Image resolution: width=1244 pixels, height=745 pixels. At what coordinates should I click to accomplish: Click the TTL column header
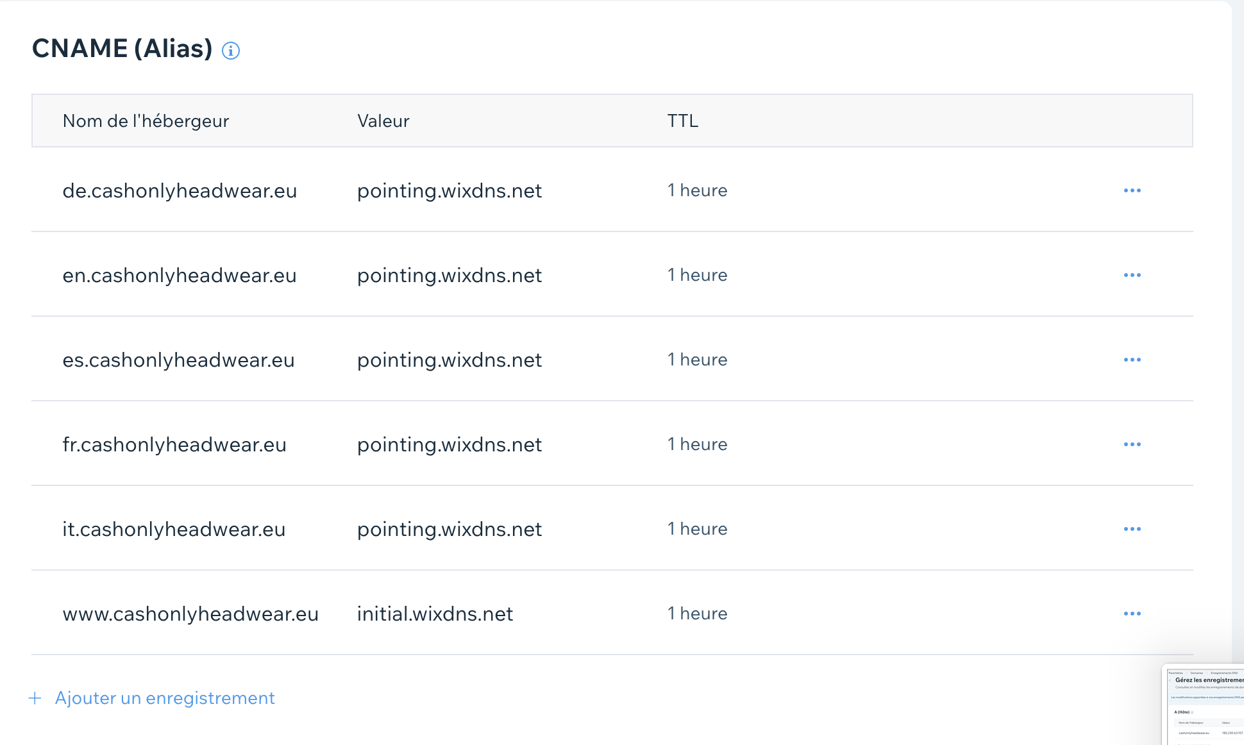682,121
